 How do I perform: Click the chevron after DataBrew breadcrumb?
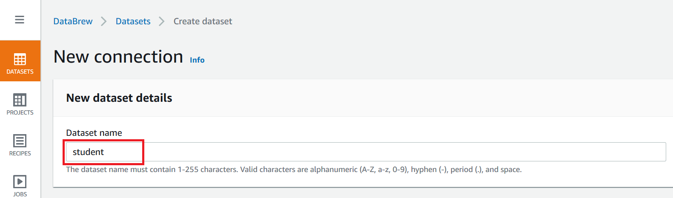[104, 21]
